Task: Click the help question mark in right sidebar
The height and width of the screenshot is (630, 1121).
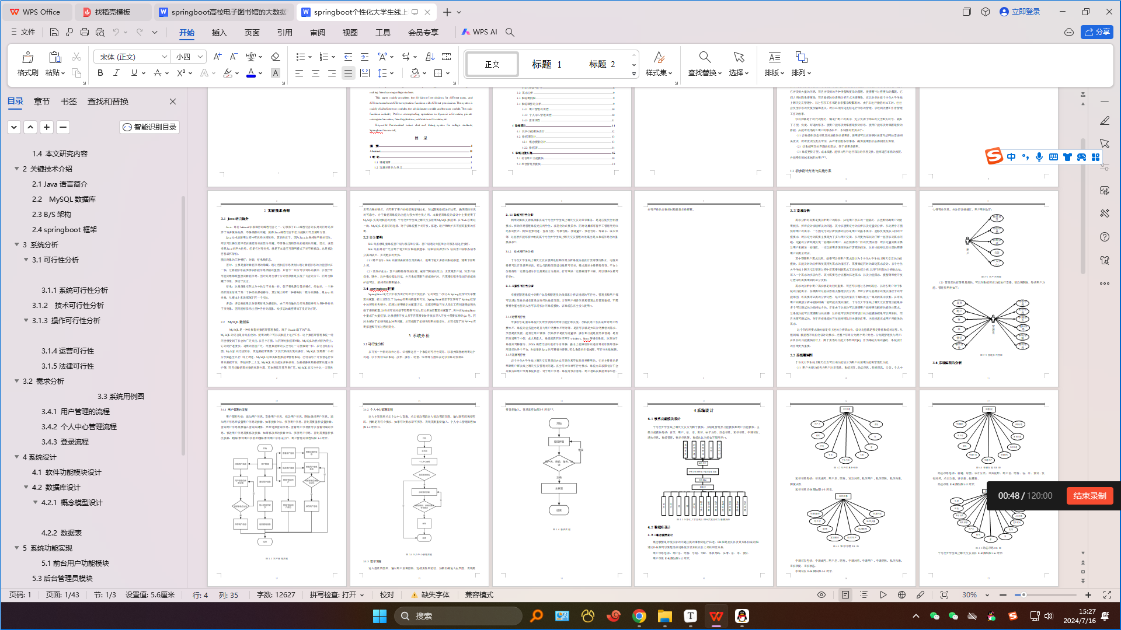Action: 1104,237
